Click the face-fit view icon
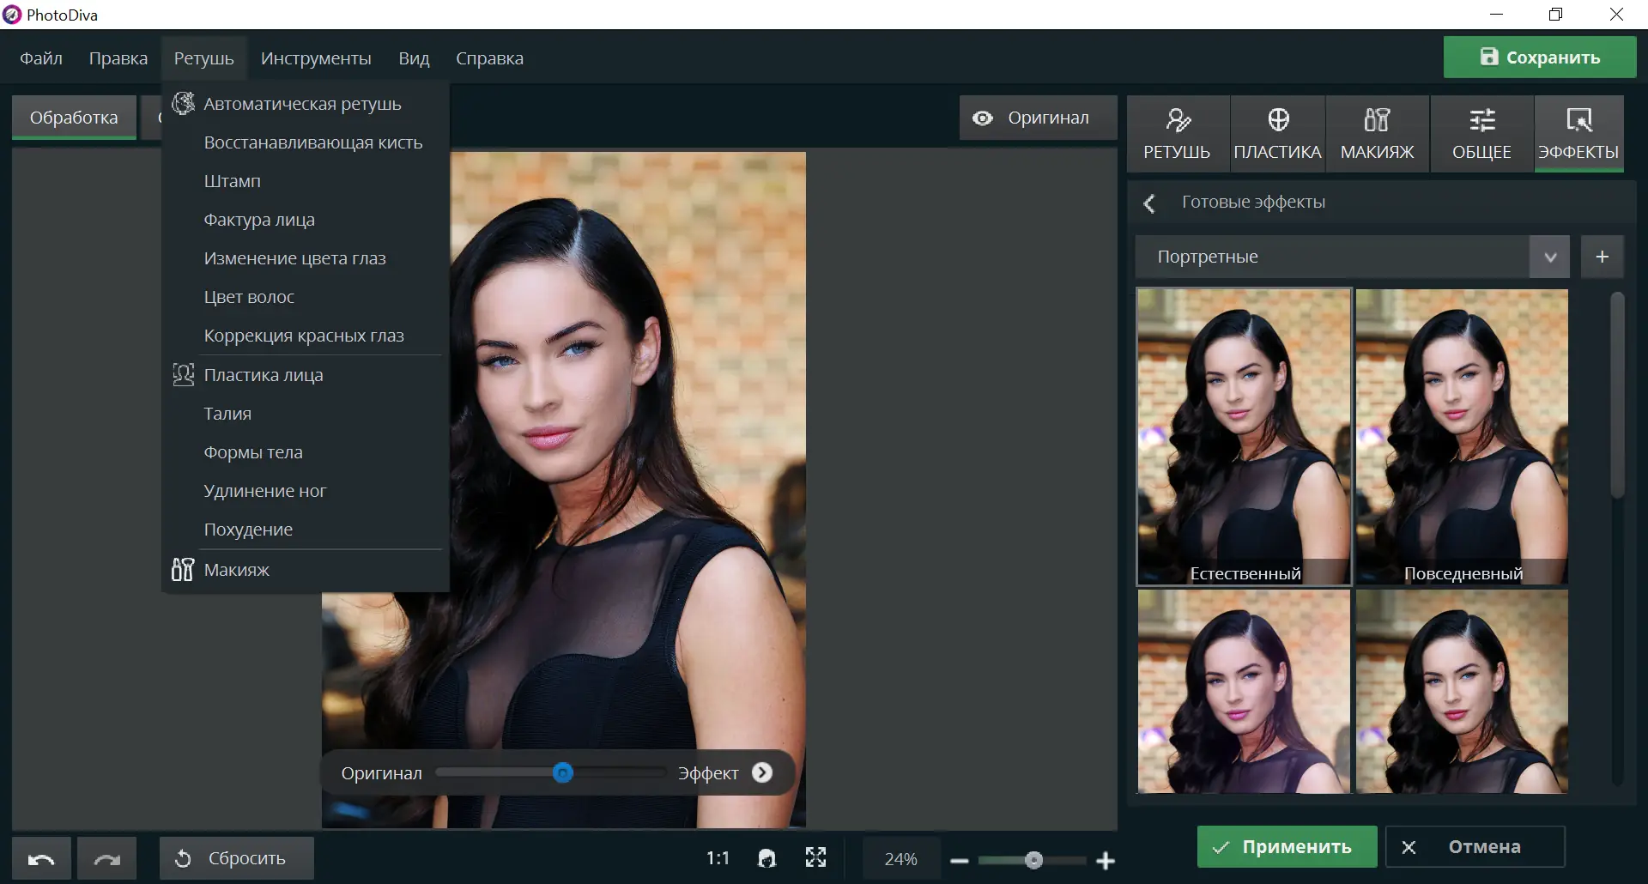This screenshot has height=884, width=1648. tap(767, 858)
